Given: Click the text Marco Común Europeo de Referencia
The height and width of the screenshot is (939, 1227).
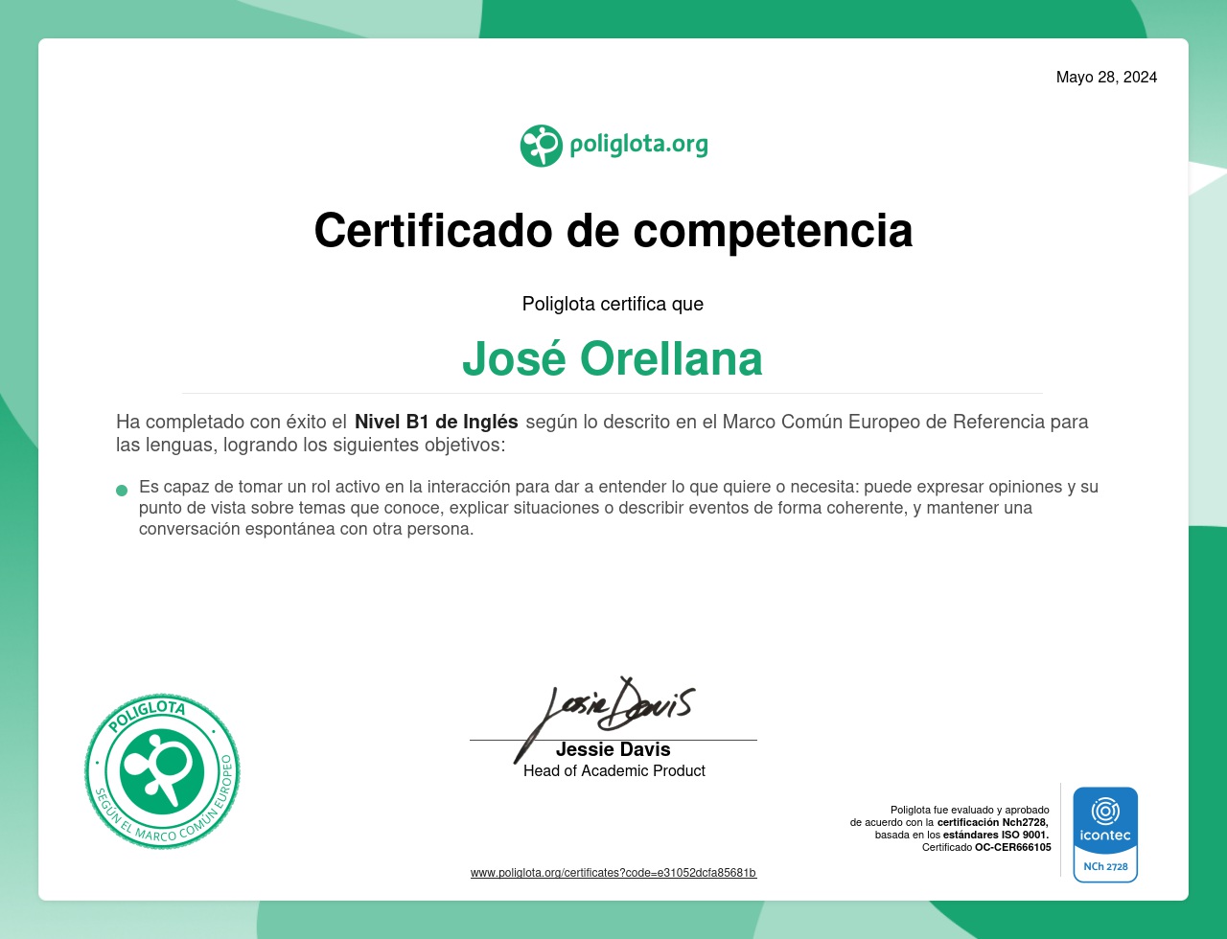Looking at the screenshot, I should 883,422.
